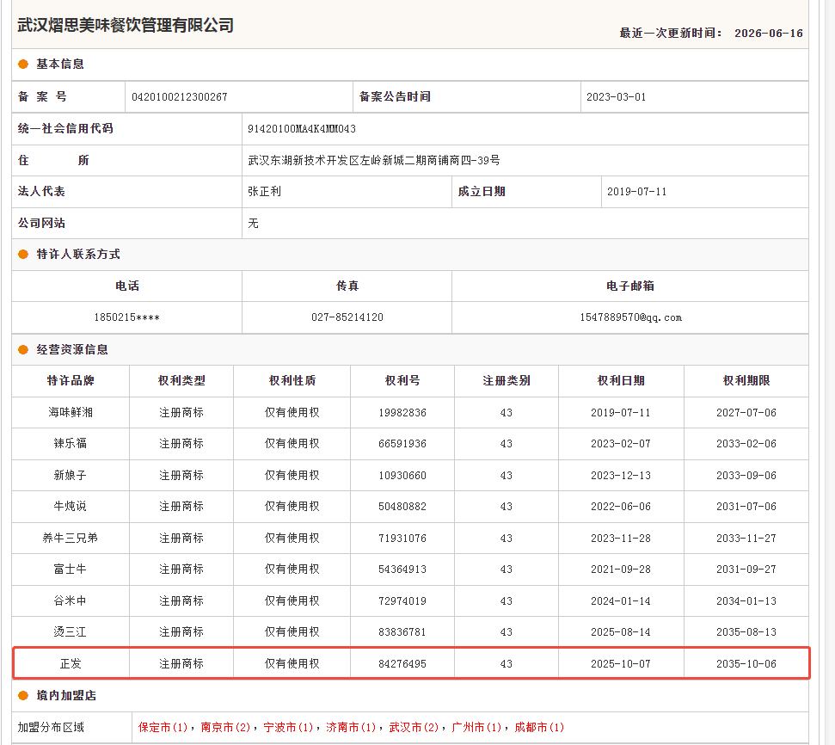Click rights number 71931076
The width and height of the screenshot is (835, 745).
[402, 539]
